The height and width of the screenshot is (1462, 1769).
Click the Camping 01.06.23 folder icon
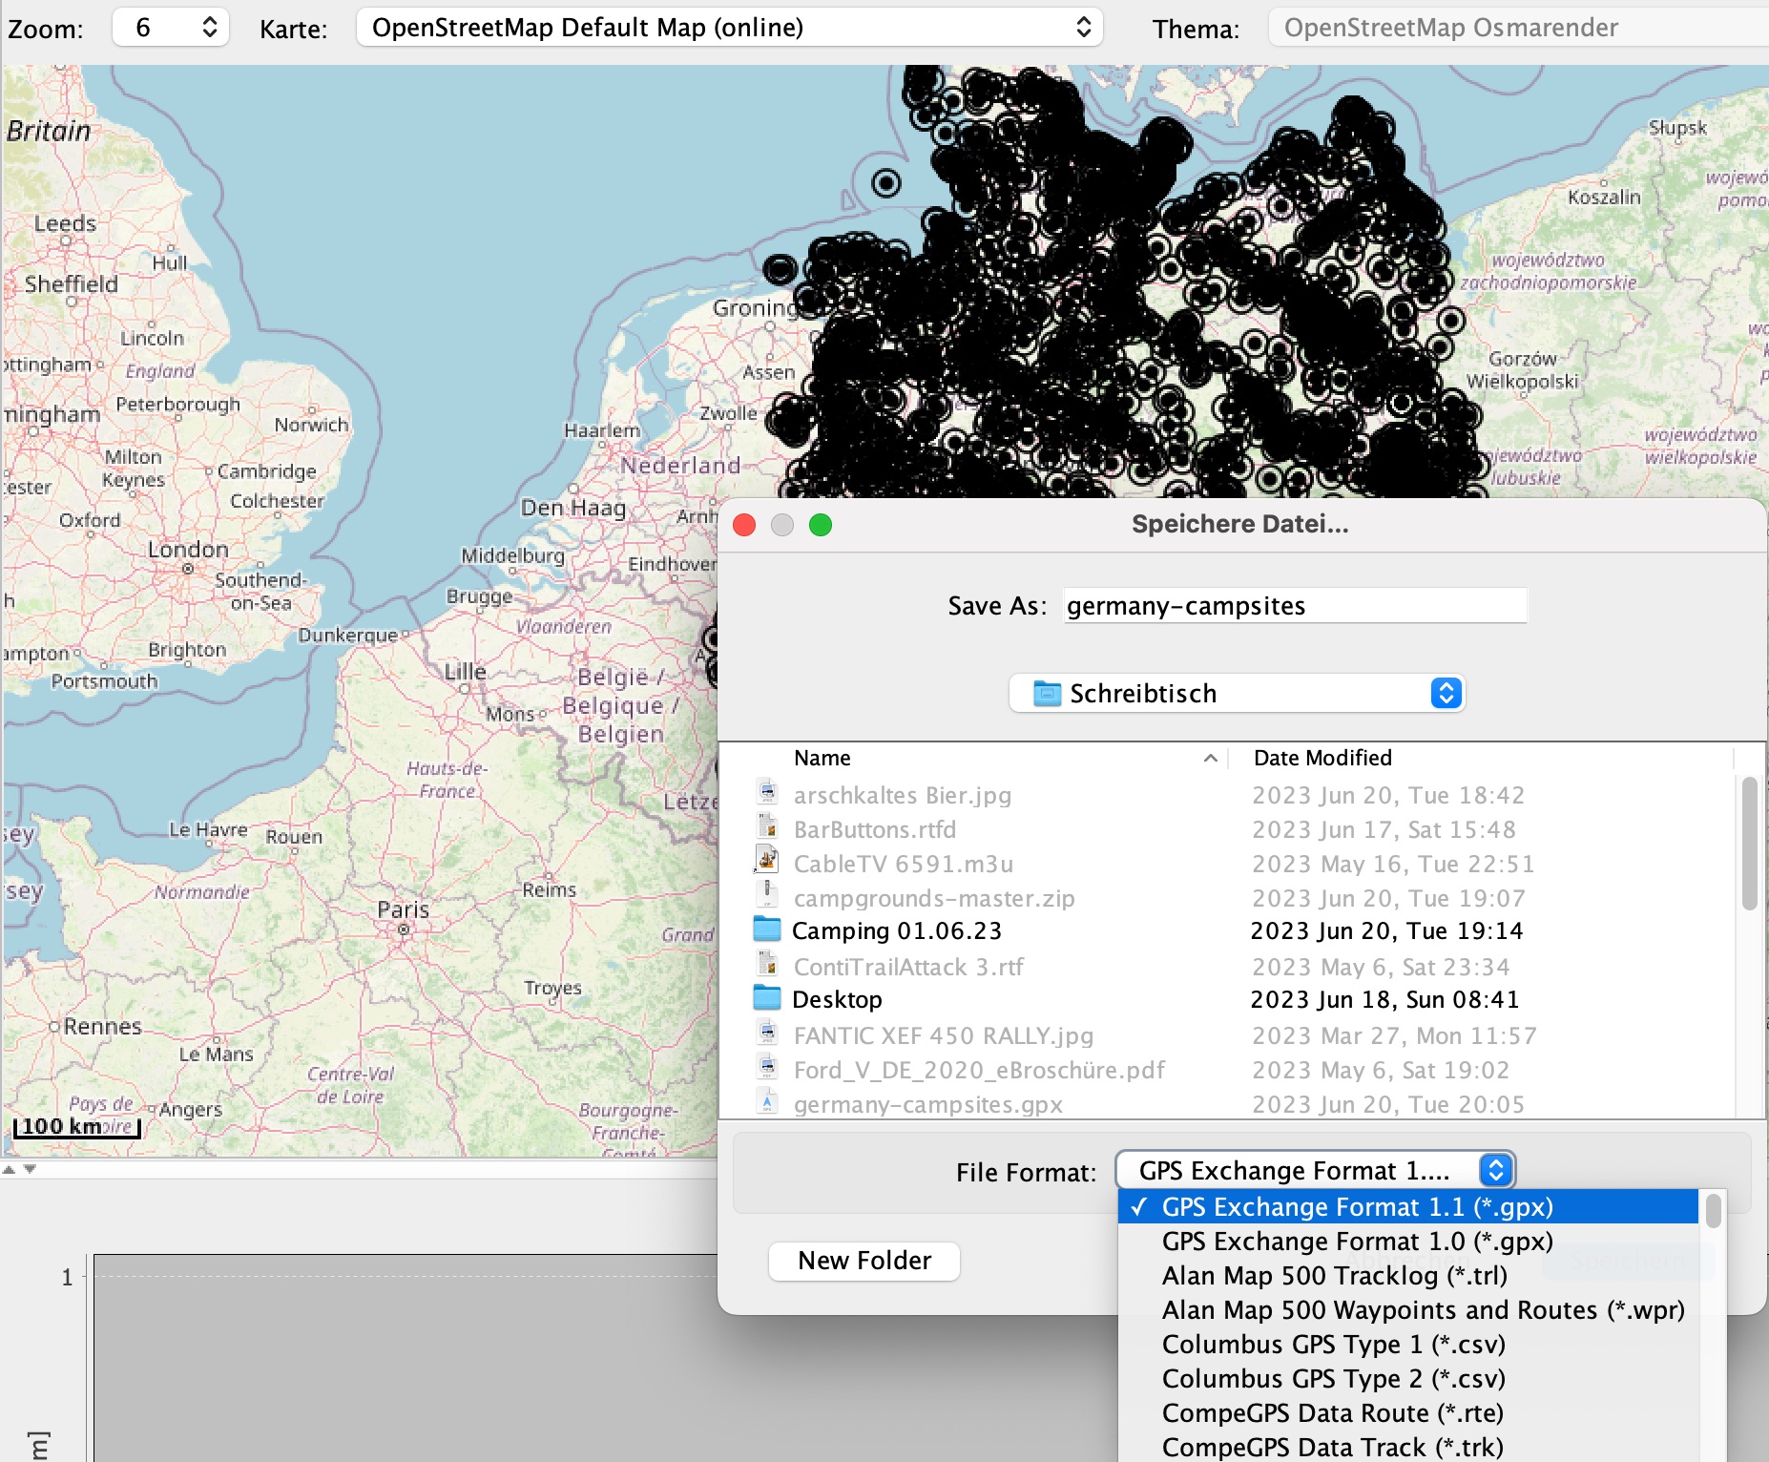pyautogui.click(x=767, y=930)
